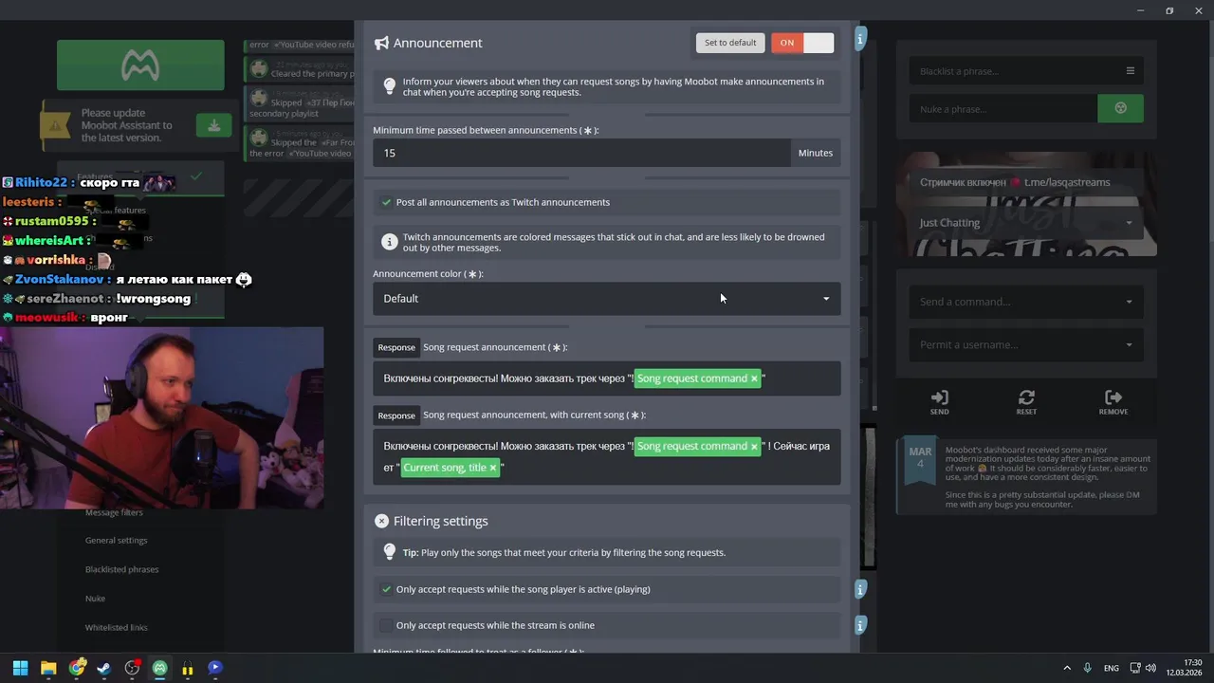
Task: Click the microphone tray icon
Action: click(1088, 668)
